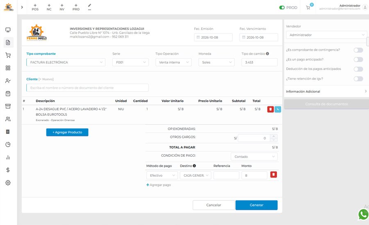Viewport: 369px width, 225px height.
Task: Click the payment Referencia field
Action: [x=226, y=175]
